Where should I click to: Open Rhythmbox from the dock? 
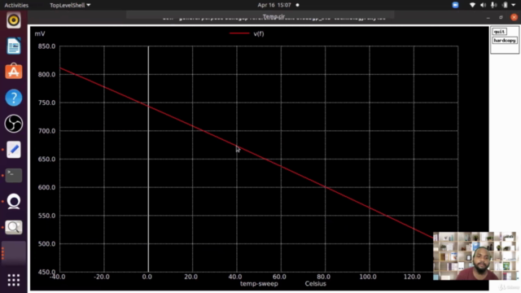14,20
